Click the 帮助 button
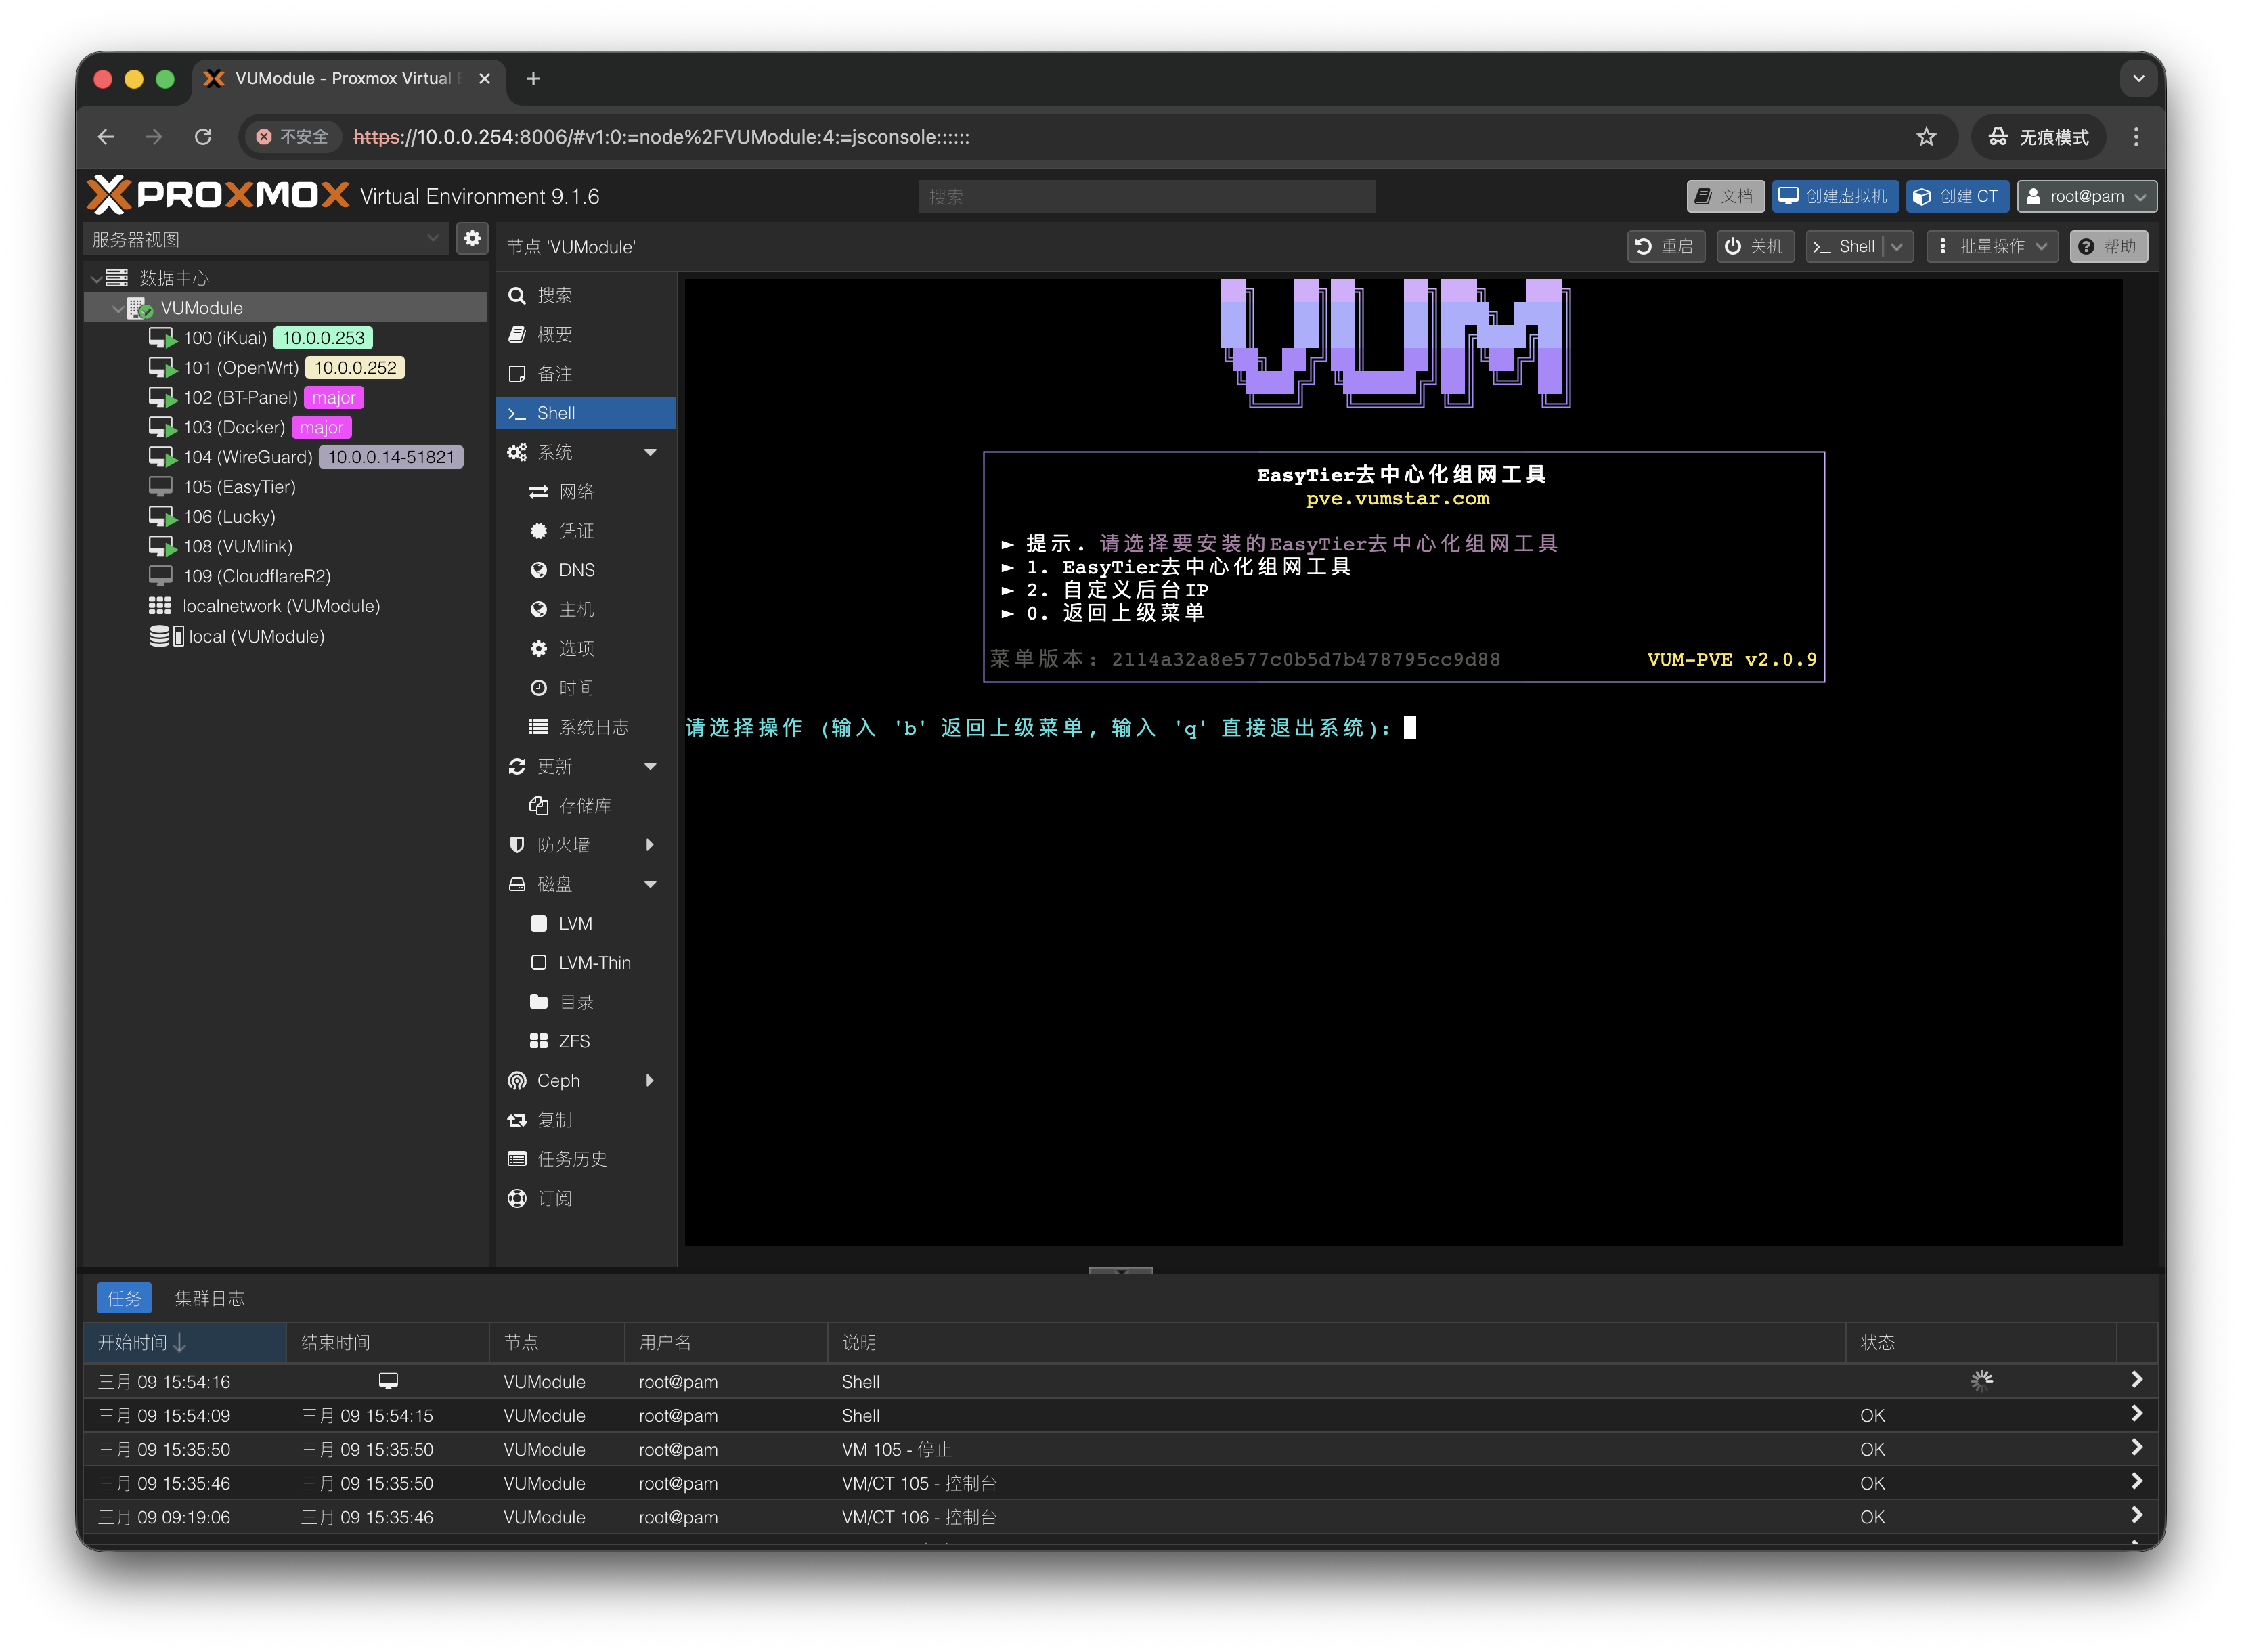The image size is (2242, 1652). [x=2109, y=246]
